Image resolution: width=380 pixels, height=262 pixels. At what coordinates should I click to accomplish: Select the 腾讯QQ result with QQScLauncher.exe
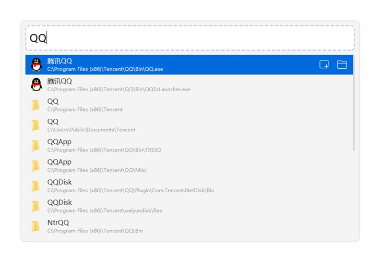pyautogui.click(x=189, y=85)
